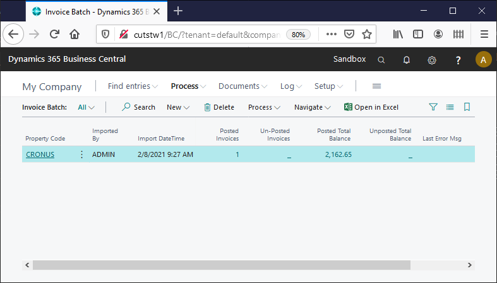Open settings gear in Business Central

(432, 60)
